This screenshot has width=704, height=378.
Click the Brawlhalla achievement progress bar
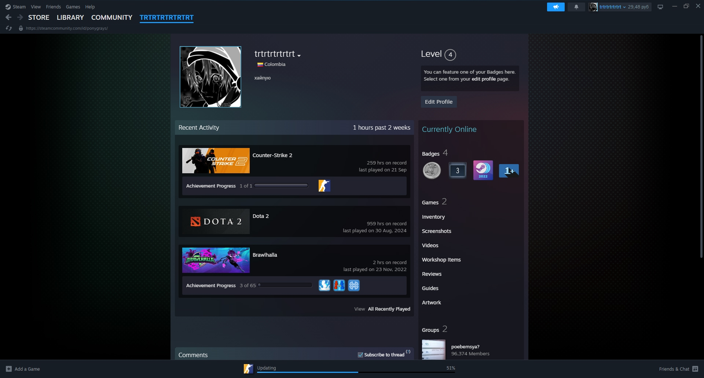tap(285, 285)
